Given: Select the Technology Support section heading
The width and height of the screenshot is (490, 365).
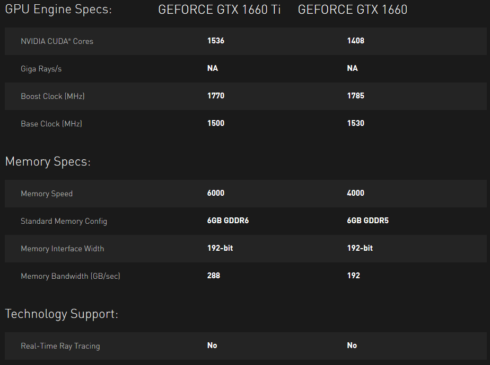Looking at the screenshot, I should [62, 314].
